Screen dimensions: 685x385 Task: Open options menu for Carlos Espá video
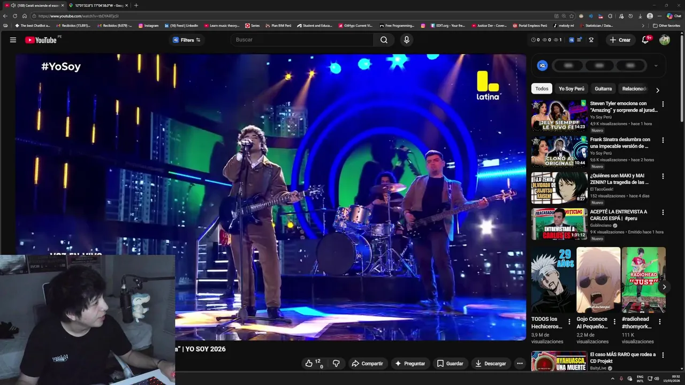pyautogui.click(x=663, y=212)
